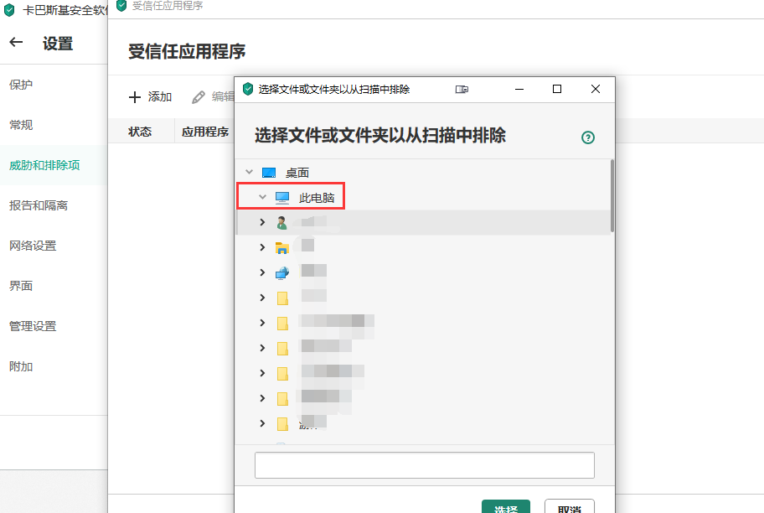This screenshot has width=764, height=513.
Task: Click the 此电脑 computer icon
Action: [282, 198]
